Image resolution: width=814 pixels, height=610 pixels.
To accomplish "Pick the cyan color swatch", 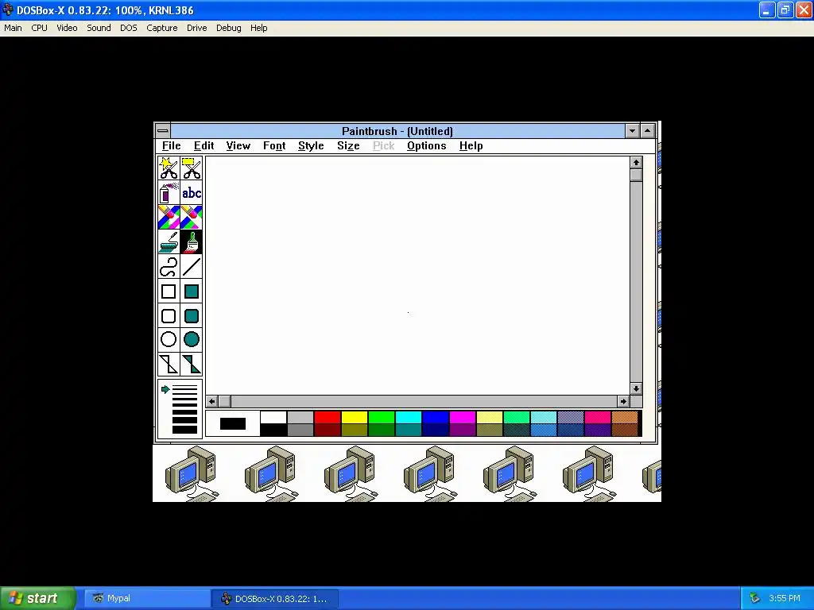I will coord(408,417).
